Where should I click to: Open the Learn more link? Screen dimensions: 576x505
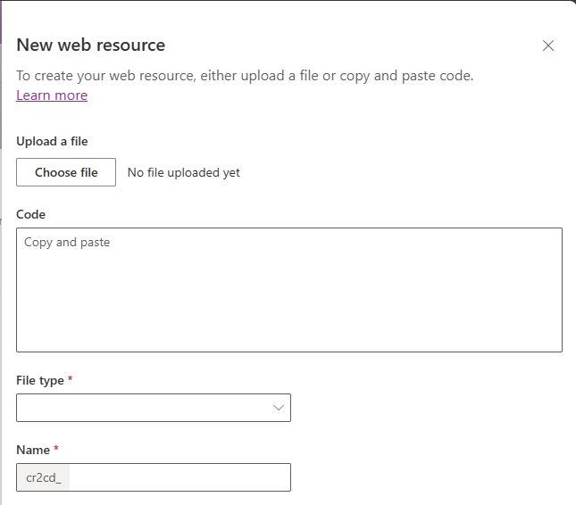[52, 95]
